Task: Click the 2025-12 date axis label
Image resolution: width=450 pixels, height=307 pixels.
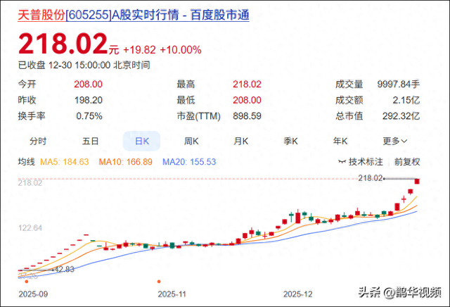Action: tap(297, 294)
